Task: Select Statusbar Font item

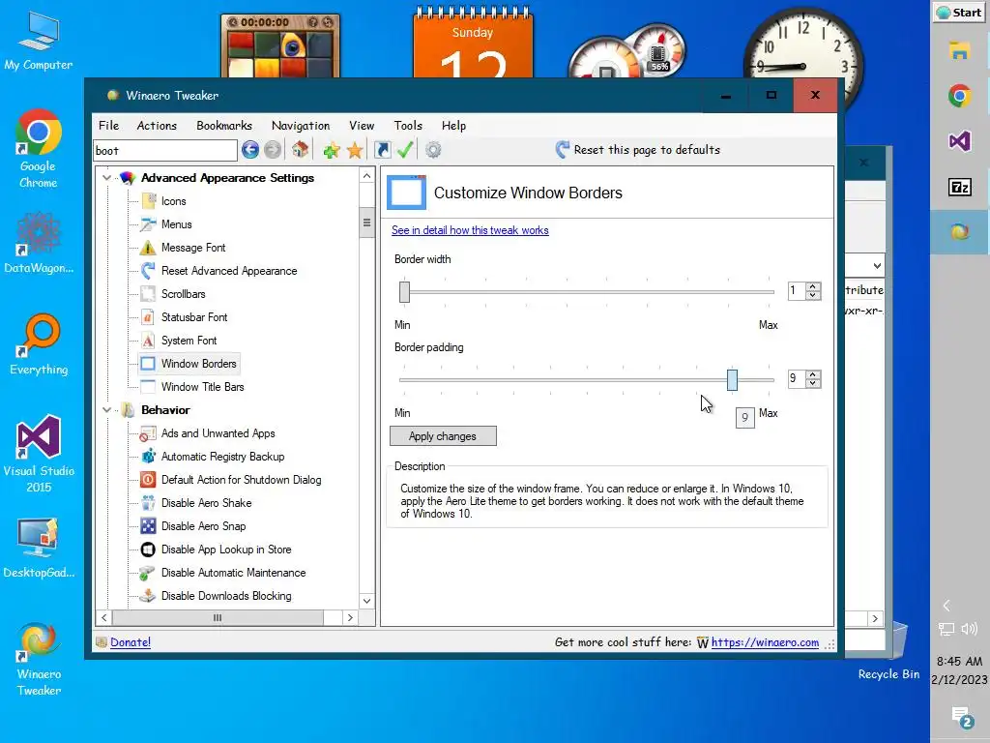Action: (x=194, y=317)
